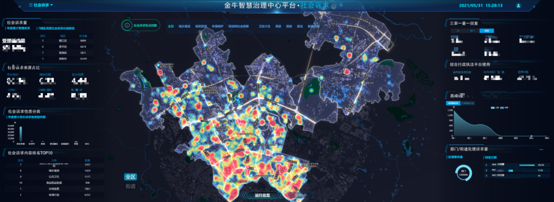Open the three-dots more menu for 部门/街道处理诉求量

click(541, 150)
